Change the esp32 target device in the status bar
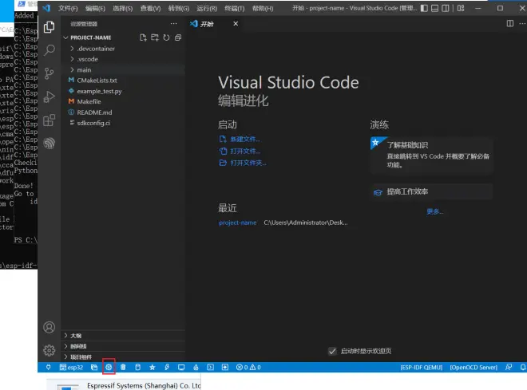Screen dimensions: 527x390 click(x=71, y=367)
